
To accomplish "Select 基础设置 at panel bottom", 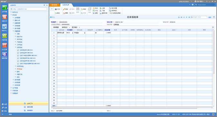I will 28,107.
